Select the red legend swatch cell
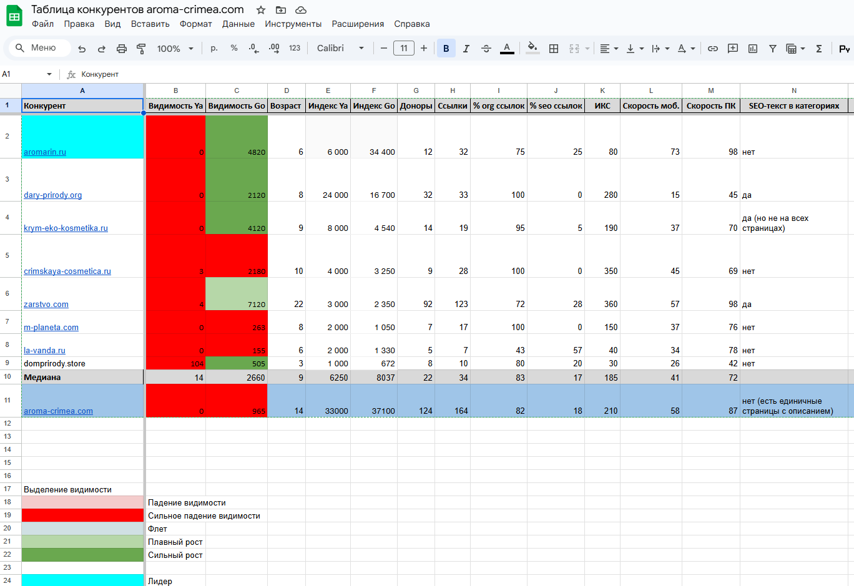Screen dimensions: 854x586 [x=82, y=515]
